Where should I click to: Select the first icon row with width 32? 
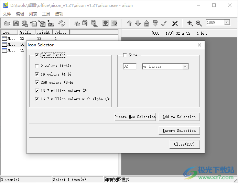60,38
